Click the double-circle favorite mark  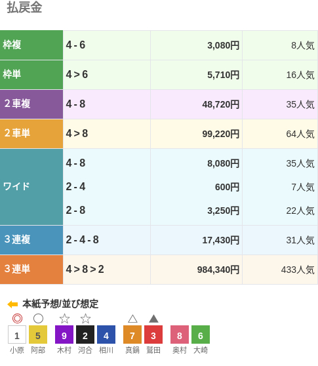[x=17, y=318]
